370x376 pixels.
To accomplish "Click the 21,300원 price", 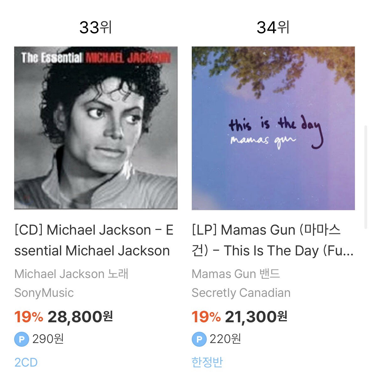I will tap(256, 317).
